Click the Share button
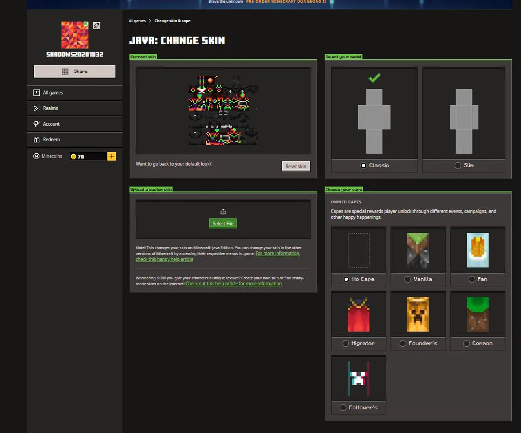The height and width of the screenshot is (433, 521). click(x=75, y=71)
